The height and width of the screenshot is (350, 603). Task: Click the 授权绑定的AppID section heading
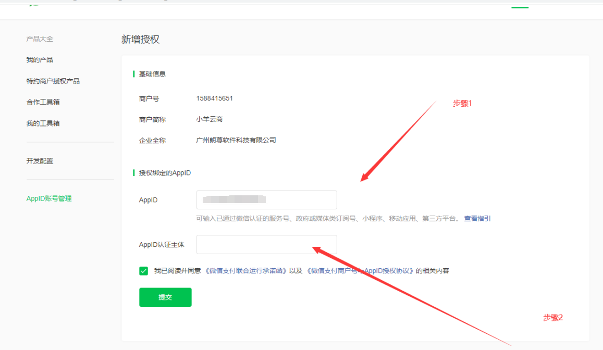point(165,172)
